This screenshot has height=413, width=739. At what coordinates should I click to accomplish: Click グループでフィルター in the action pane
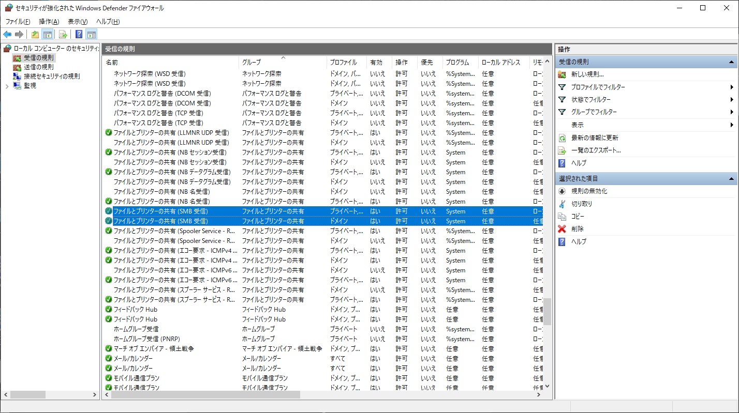pyautogui.click(x=594, y=112)
